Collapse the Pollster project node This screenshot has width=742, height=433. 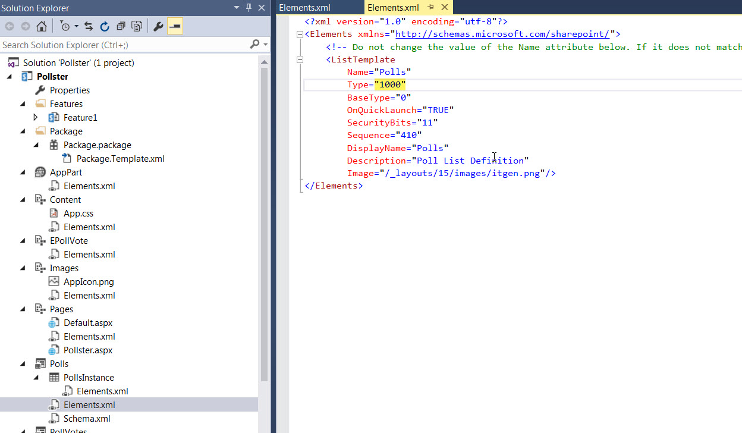[x=10, y=77]
